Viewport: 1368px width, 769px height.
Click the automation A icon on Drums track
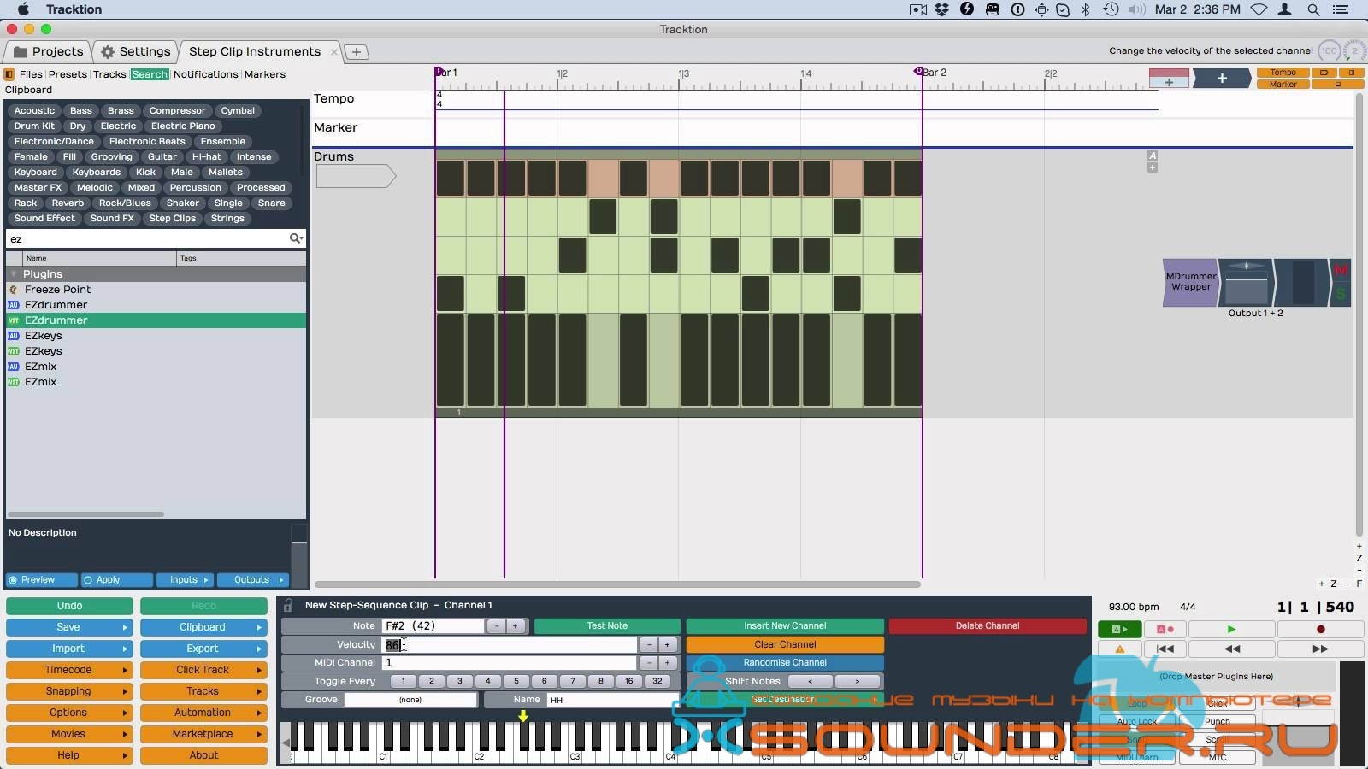coord(1153,156)
